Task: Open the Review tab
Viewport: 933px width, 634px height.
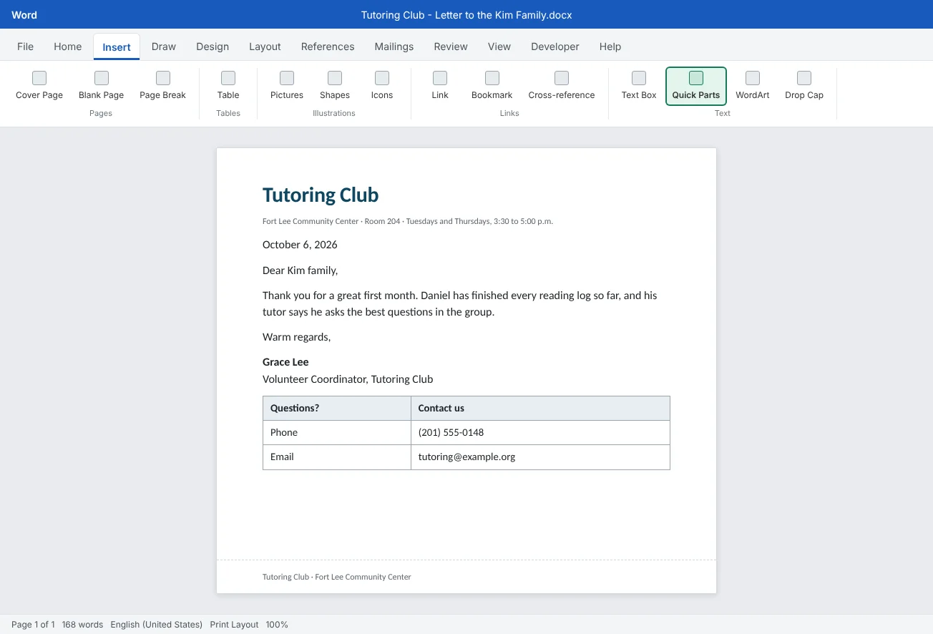Action: pyautogui.click(x=451, y=47)
